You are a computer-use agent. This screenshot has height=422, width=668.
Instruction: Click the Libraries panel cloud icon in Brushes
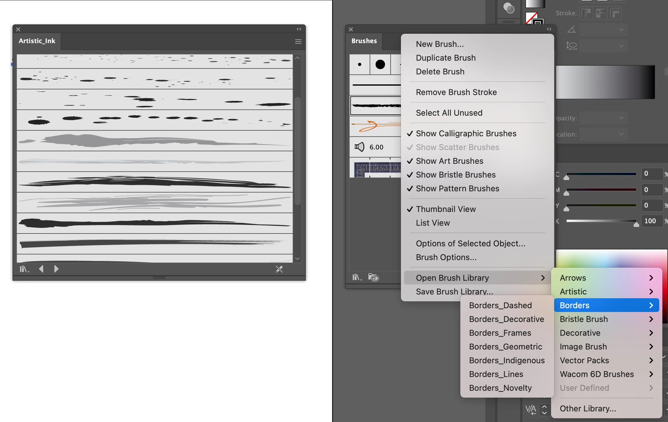(x=373, y=277)
